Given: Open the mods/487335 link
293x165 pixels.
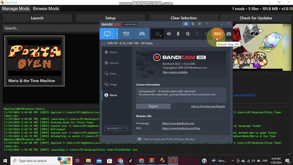Looking at the screenshot, I should 244,95.
